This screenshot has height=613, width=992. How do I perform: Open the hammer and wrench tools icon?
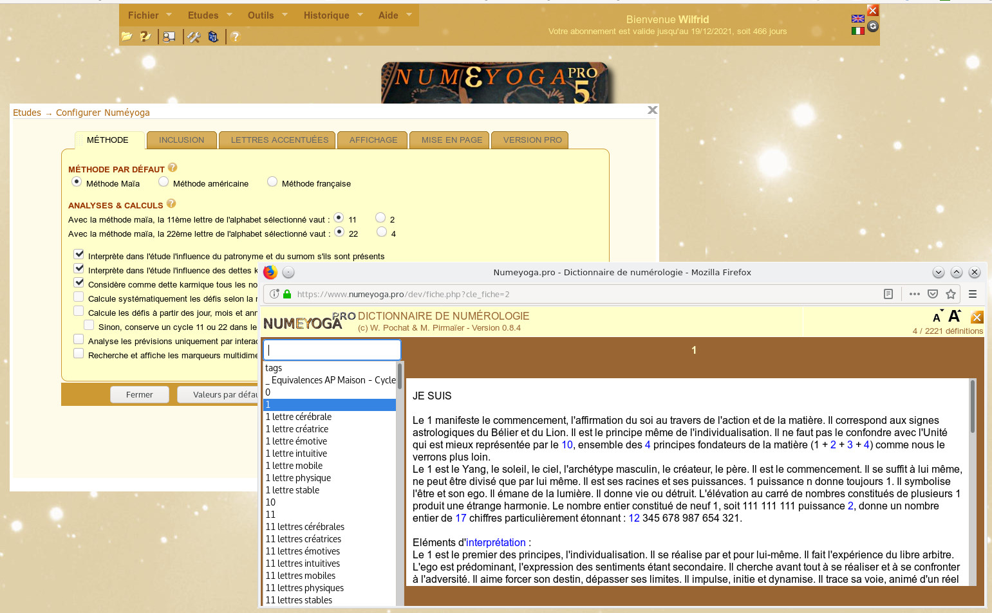point(194,37)
